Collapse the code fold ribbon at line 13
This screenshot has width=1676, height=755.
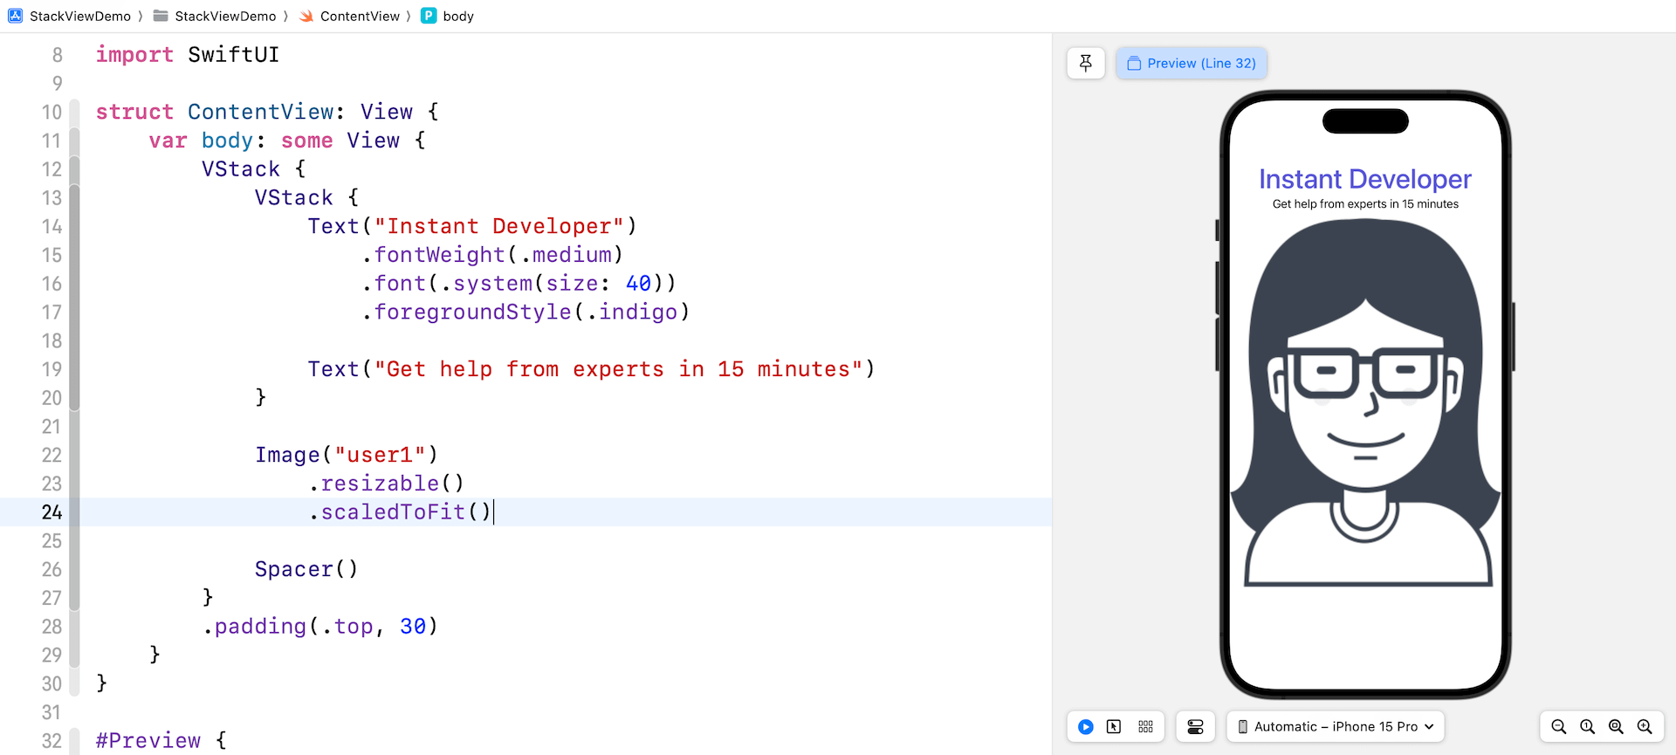point(75,198)
